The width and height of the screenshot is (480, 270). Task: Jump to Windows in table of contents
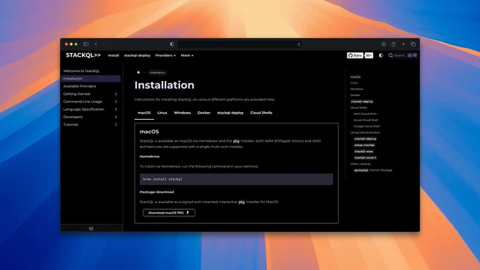click(x=356, y=89)
